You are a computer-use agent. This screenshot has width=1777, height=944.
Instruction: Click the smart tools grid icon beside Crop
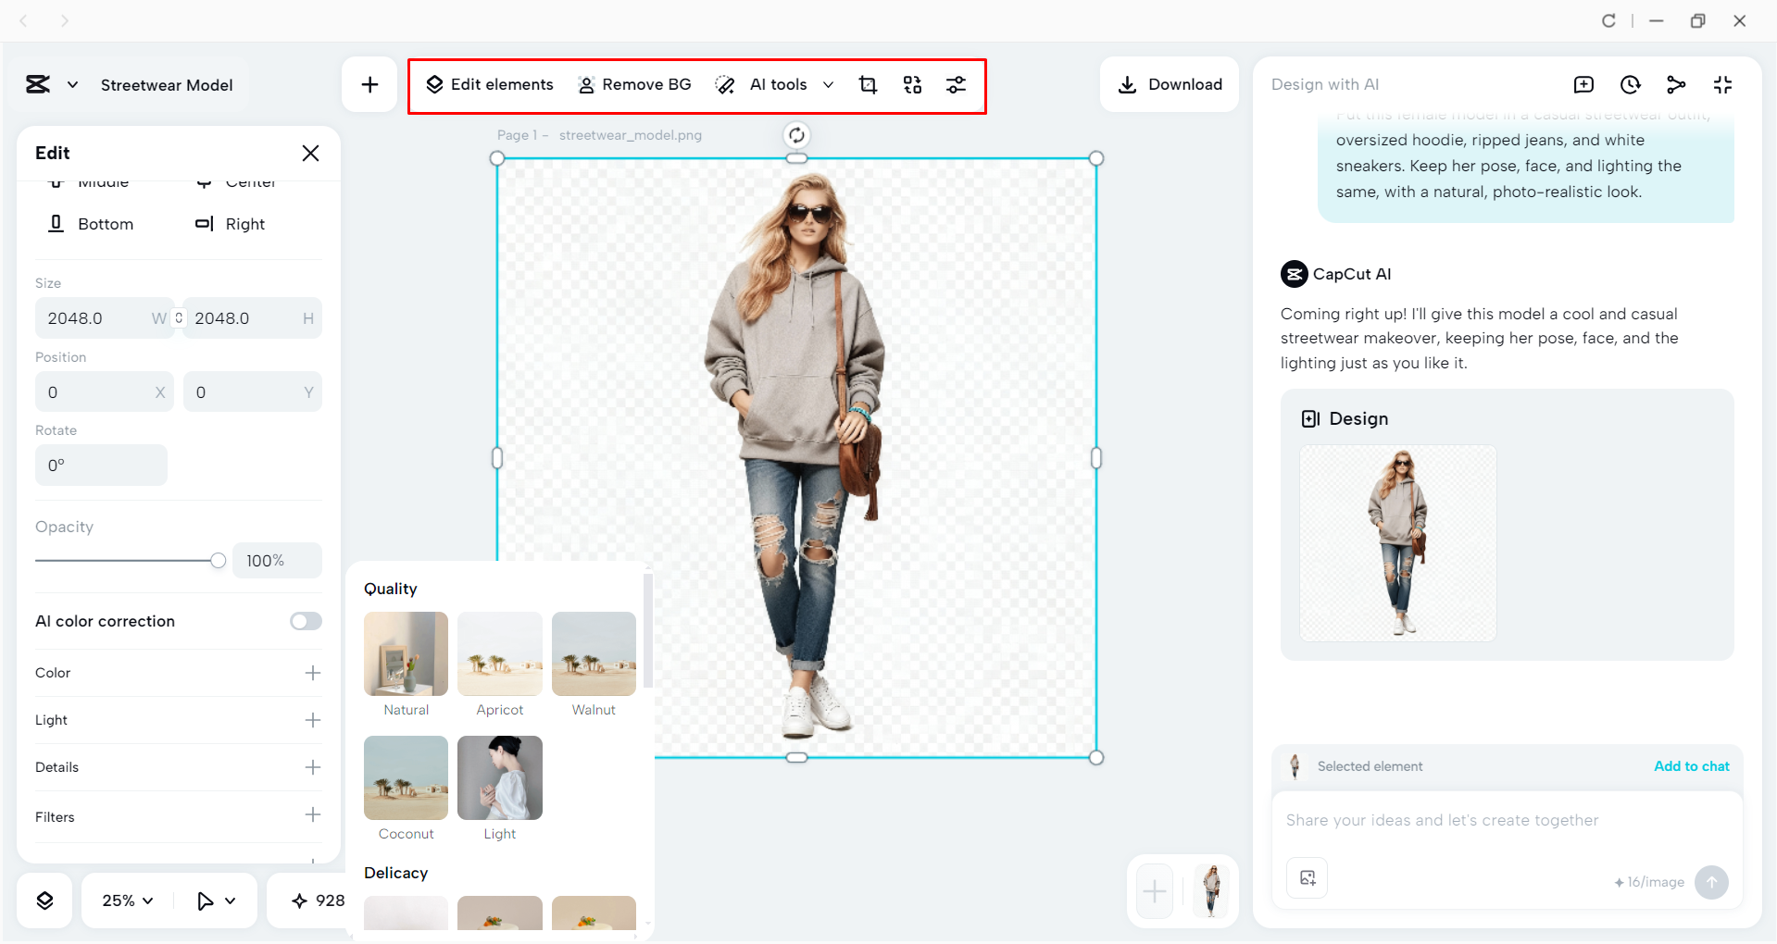tap(912, 85)
